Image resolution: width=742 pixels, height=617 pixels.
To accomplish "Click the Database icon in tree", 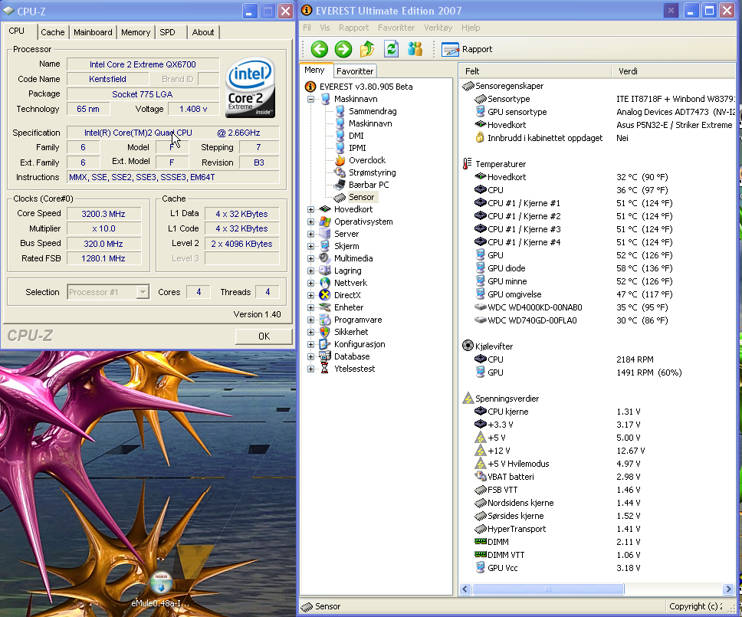I will 325,356.
